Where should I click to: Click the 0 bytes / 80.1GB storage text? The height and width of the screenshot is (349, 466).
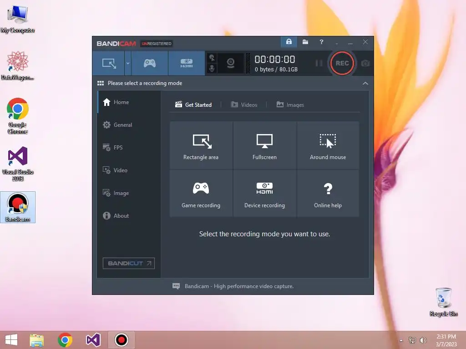[276, 70]
